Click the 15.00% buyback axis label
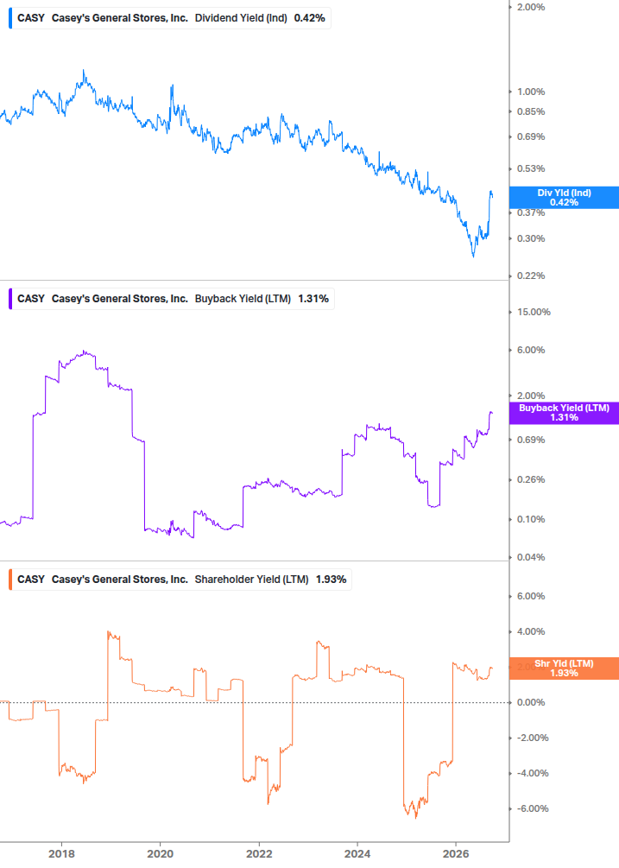The width and height of the screenshot is (619, 868). (x=534, y=312)
